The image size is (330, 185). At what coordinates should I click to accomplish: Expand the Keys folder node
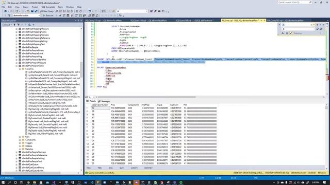20,137
